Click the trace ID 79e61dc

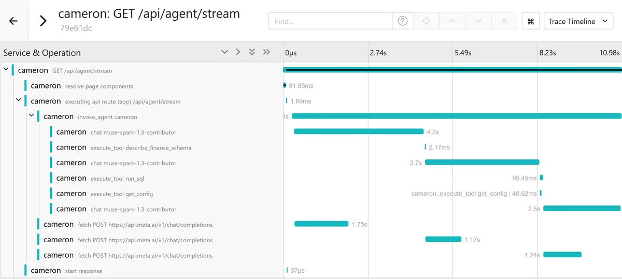[76, 28]
